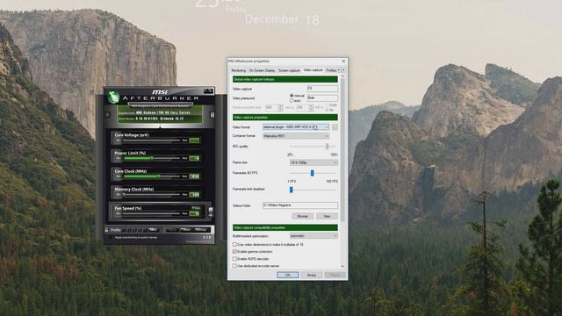Click the fan speed Auto button icon

tap(211, 210)
